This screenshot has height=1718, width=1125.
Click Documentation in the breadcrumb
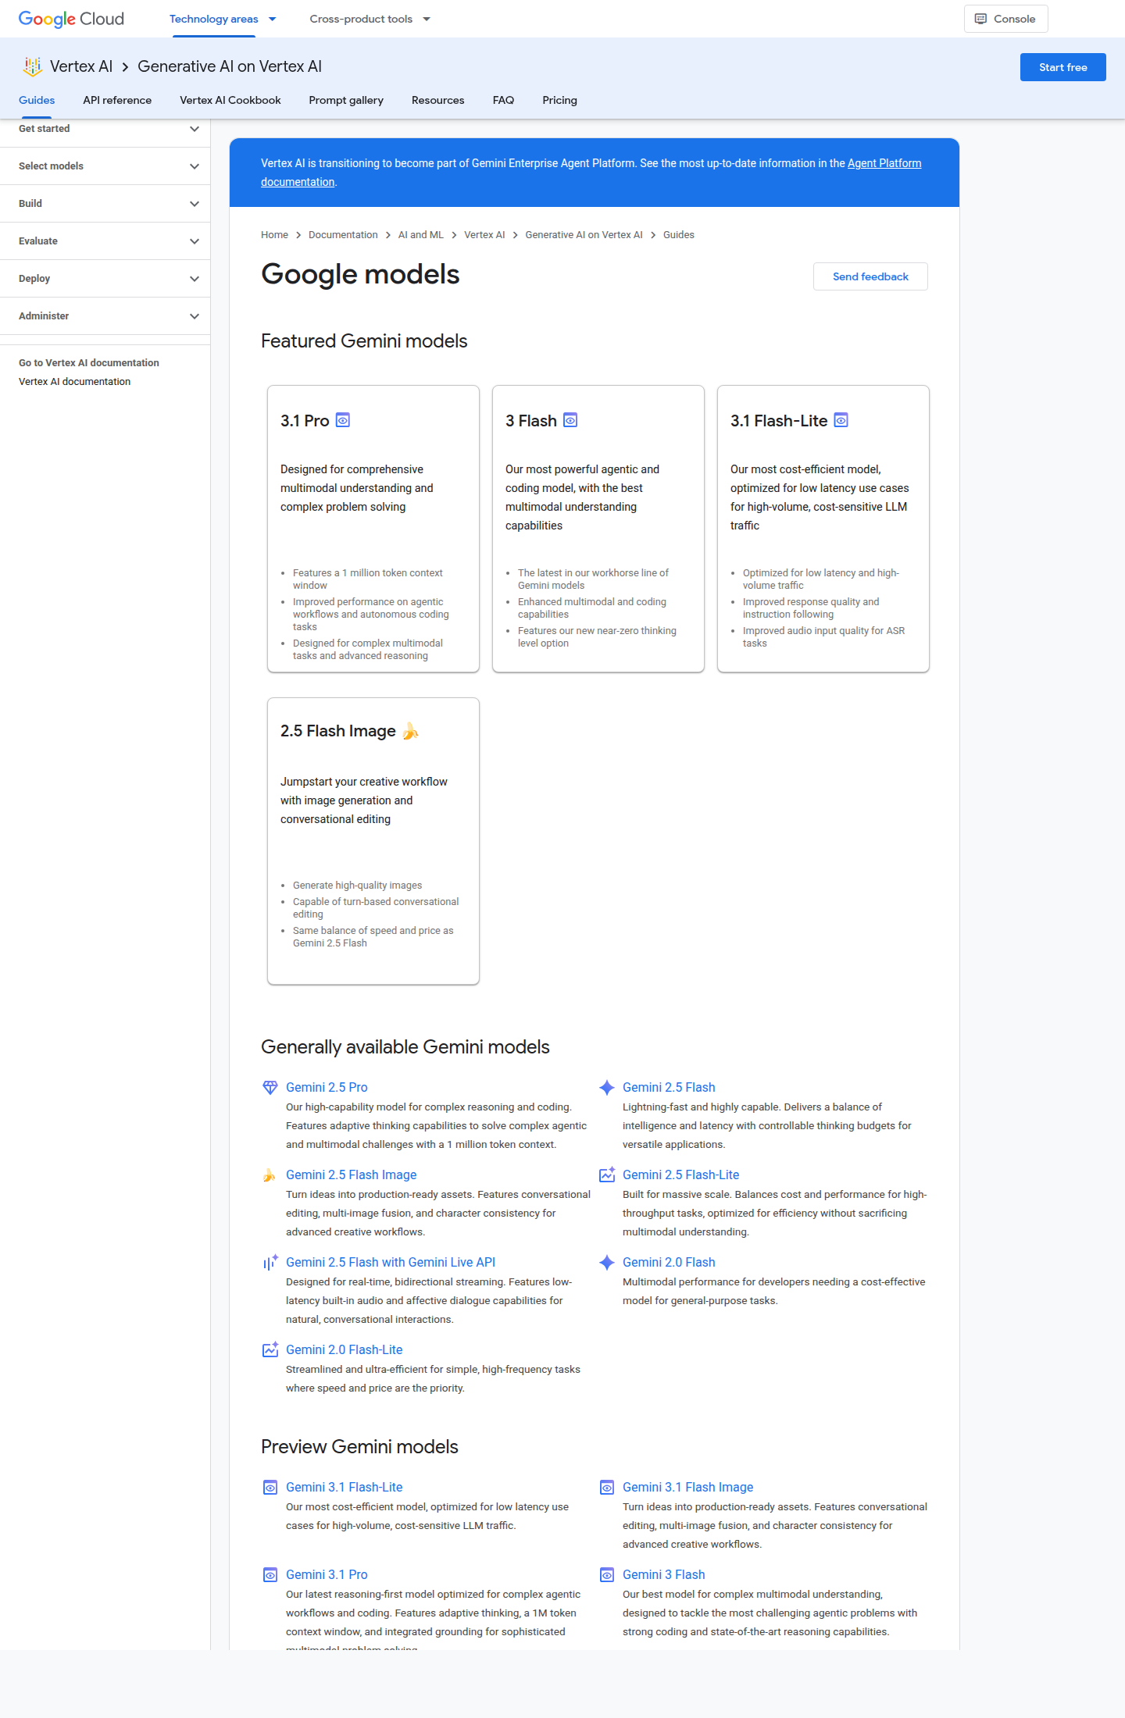[x=343, y=235]
